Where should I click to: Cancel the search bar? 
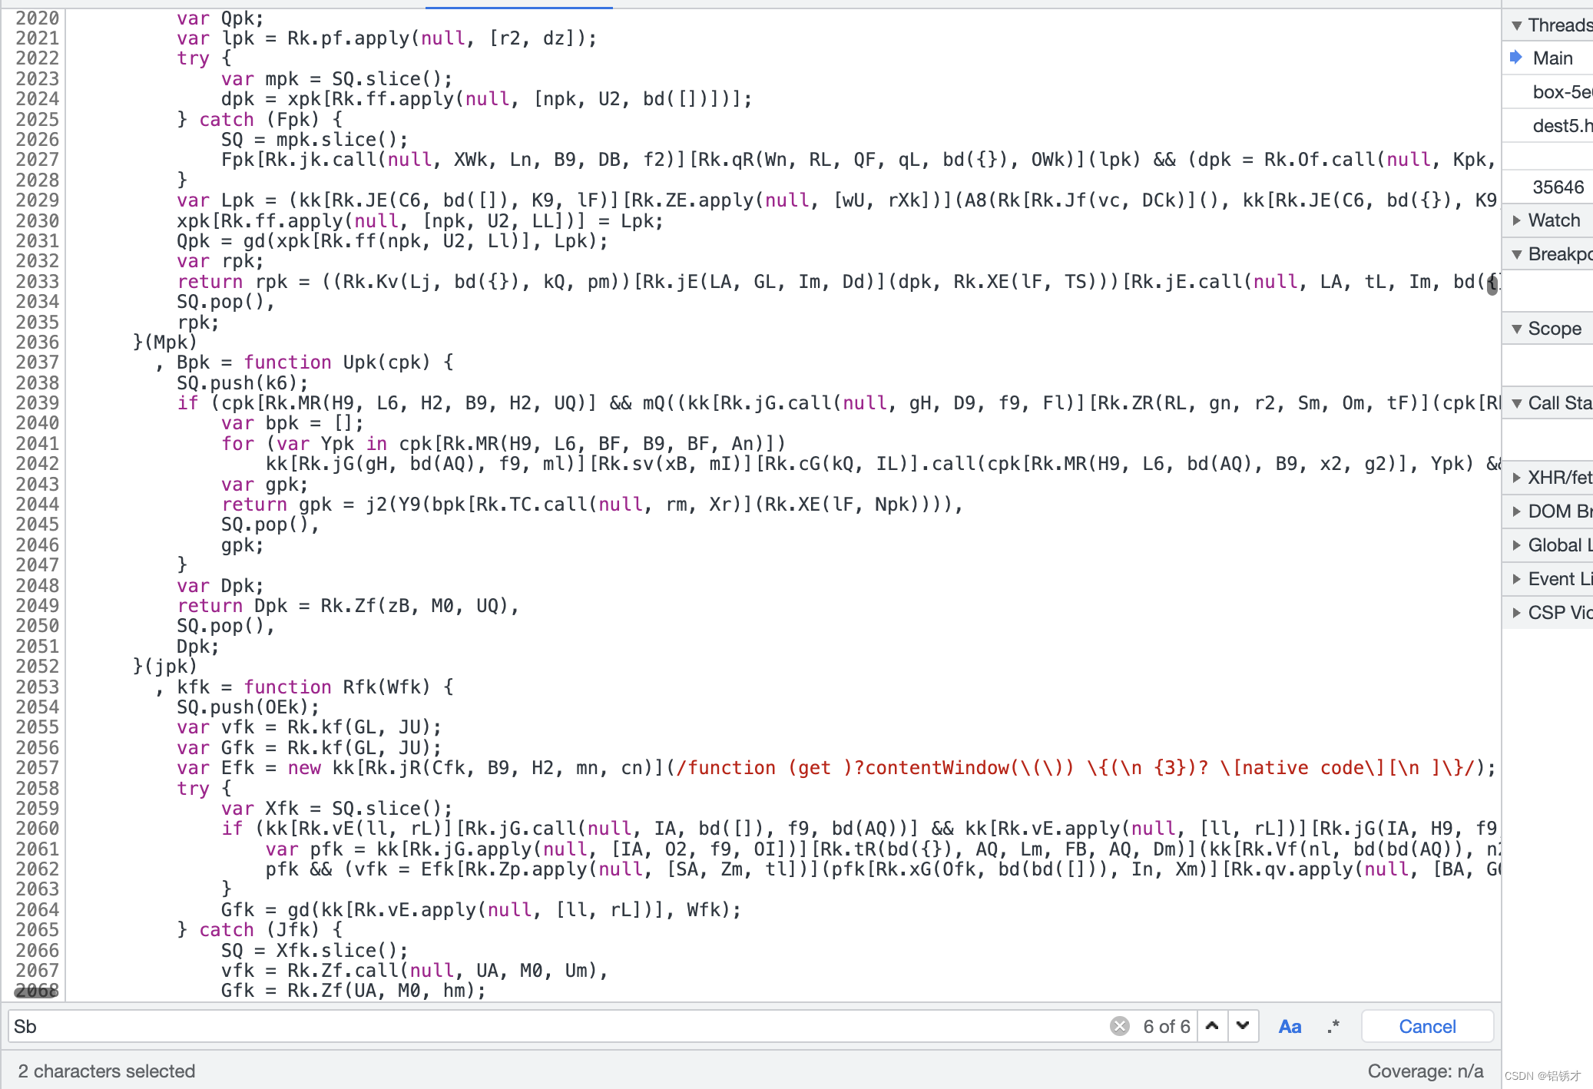point(1427,1027)
